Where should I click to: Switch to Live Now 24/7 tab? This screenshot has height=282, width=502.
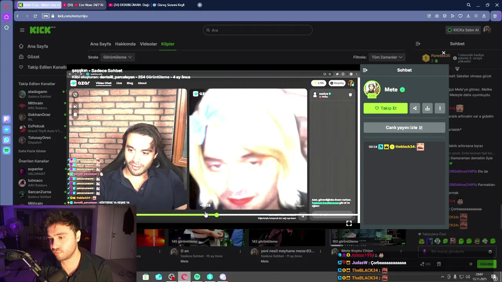[x=84, y=5]
